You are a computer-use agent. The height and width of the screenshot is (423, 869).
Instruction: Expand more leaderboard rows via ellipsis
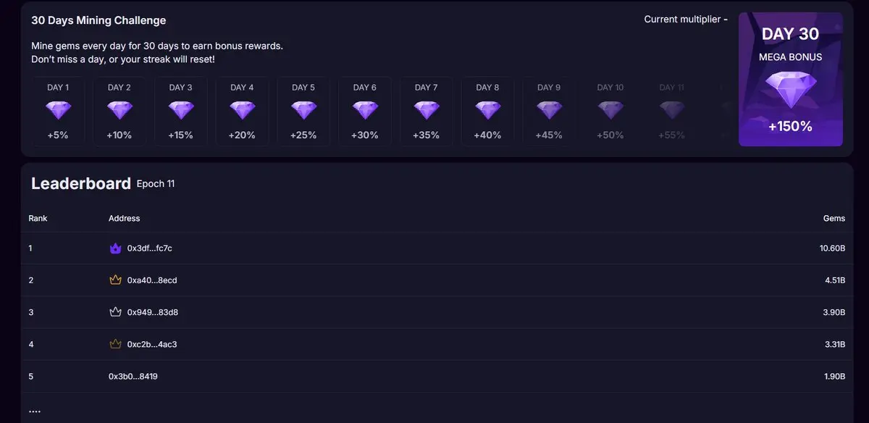(x=35, y=411)
